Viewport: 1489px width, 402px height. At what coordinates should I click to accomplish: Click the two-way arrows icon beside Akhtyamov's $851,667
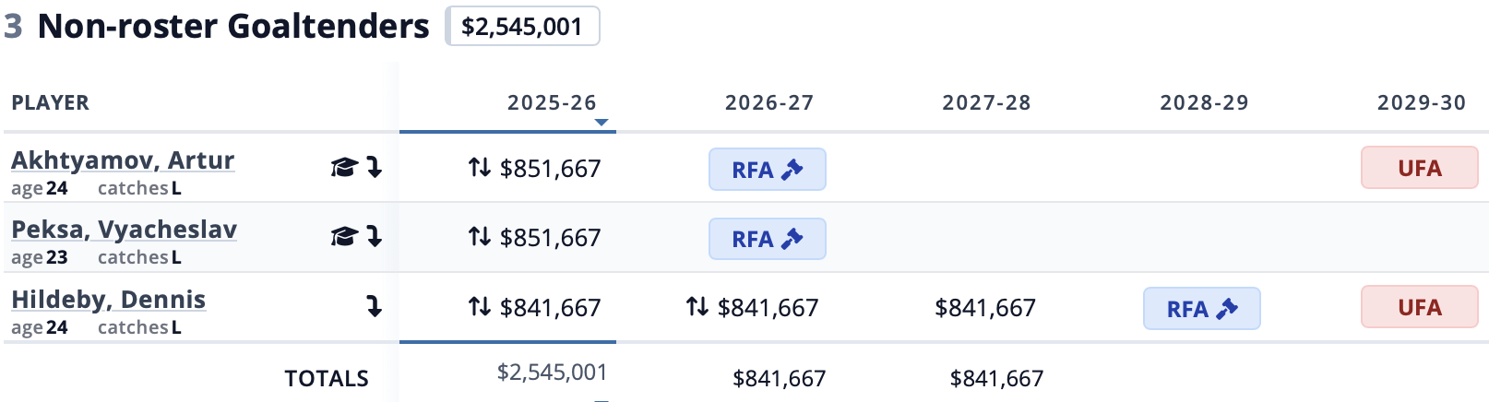pos(479,168)
